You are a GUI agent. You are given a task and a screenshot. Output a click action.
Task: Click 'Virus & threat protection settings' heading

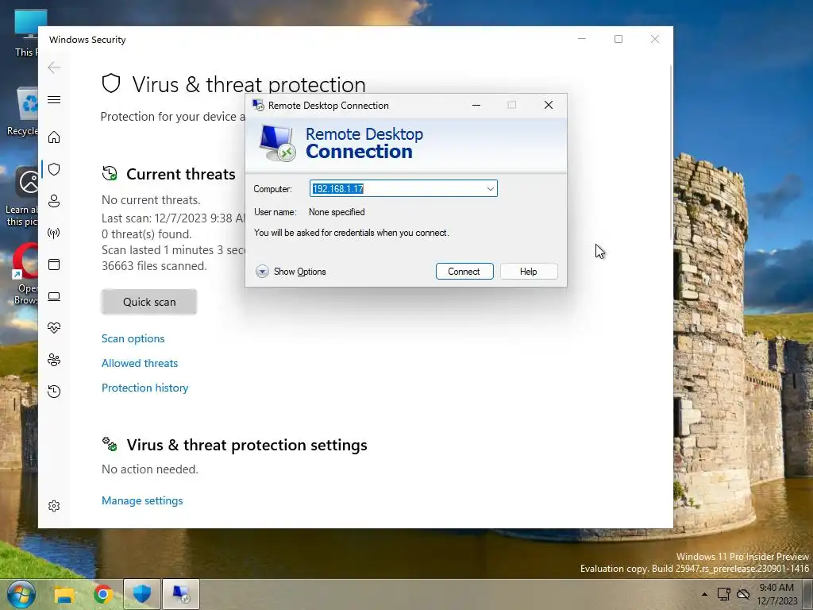pyautogui.click(x=247, y=445)
